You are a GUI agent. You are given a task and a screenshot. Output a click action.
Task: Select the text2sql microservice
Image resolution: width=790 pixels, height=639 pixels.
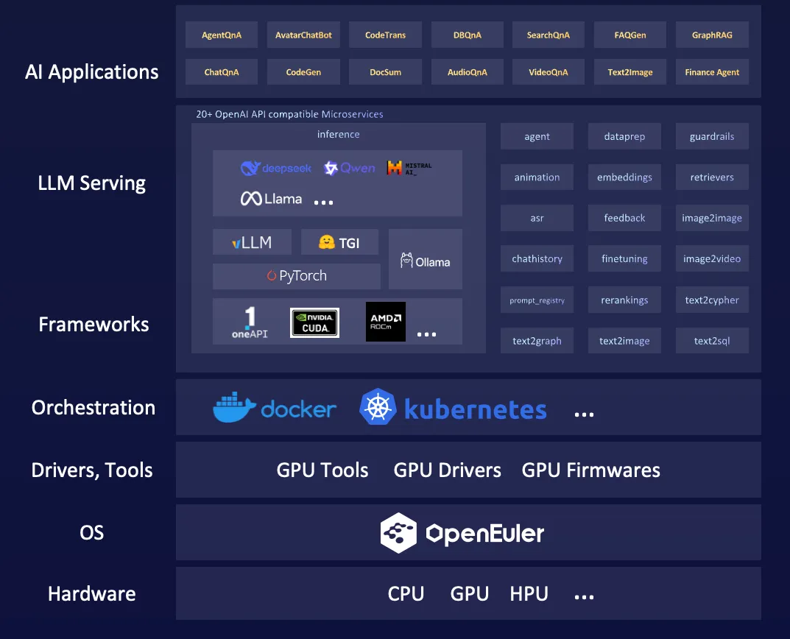[x=712, y=341]
